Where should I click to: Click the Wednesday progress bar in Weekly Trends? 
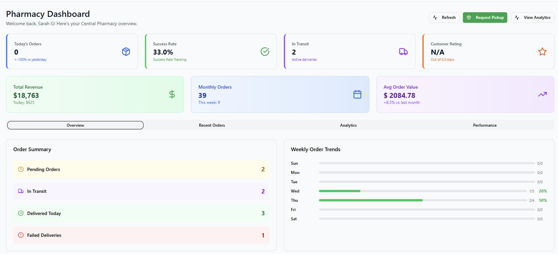pos(422,191)
